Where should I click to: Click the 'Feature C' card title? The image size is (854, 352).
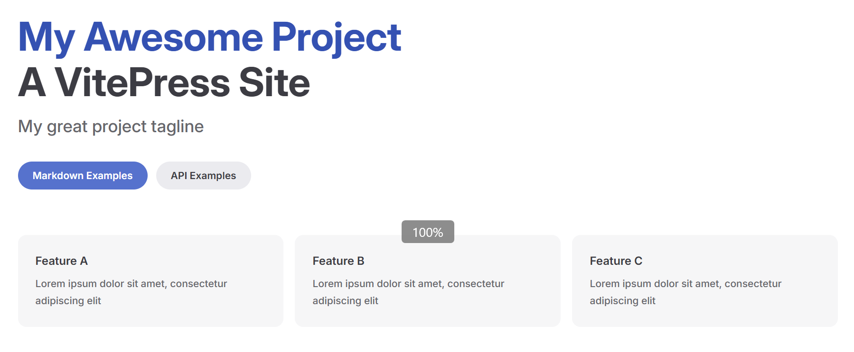[616, 261]
